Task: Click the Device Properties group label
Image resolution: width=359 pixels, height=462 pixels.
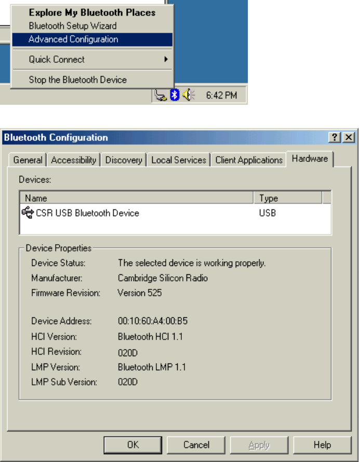Action: (59, 248)
